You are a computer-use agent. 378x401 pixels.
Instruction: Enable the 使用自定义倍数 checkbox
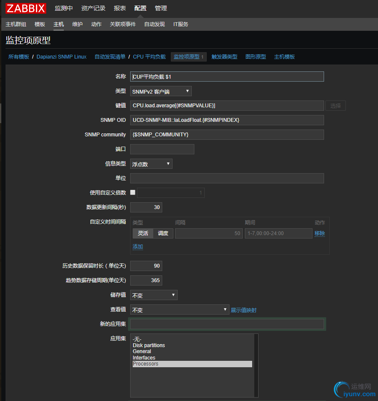[133, 192]
